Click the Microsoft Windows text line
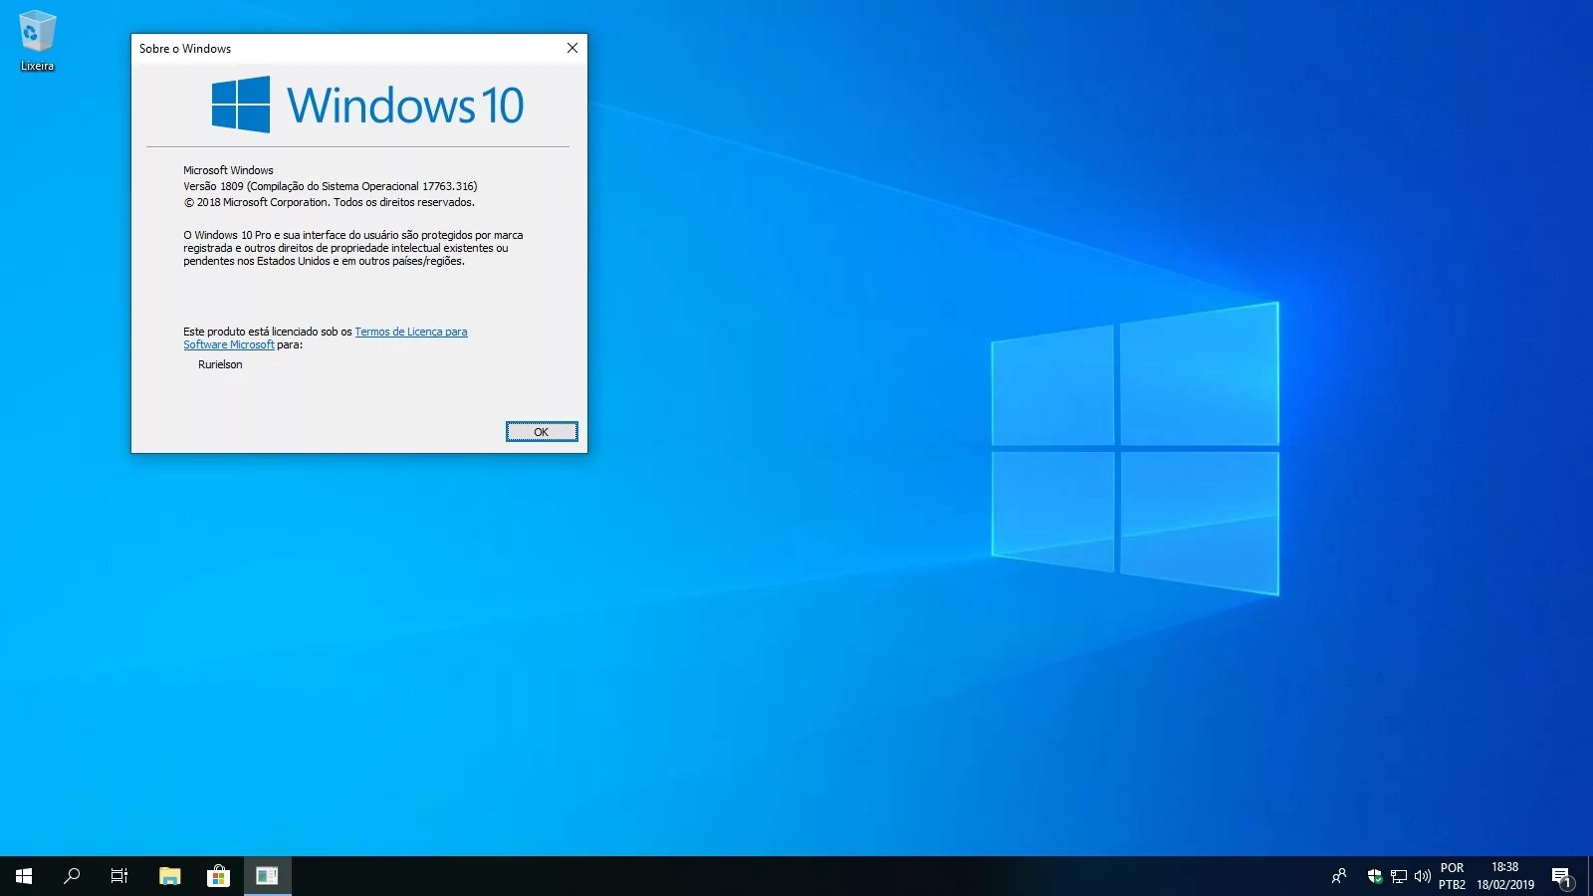This screenshot has height=896, width=1593. point(228,170)
